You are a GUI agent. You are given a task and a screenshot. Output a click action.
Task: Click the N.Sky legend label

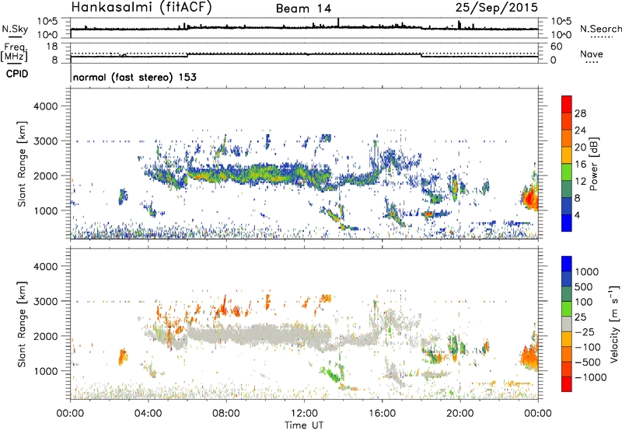pyautogui.click(x=15, y=29)
